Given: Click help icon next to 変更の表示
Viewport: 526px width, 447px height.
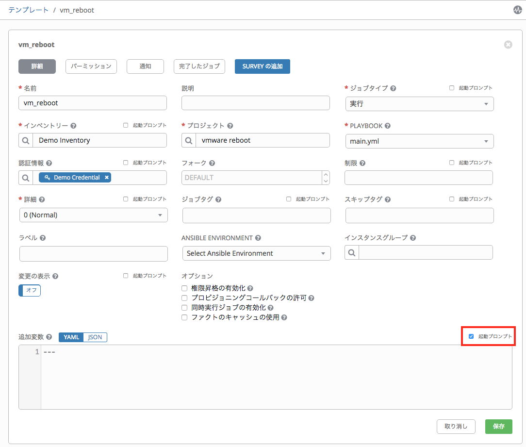Looking at the screenshot, I should (55, 276).
